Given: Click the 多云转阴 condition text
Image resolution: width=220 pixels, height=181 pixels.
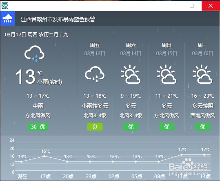Looking at the screenshot, I should (203, 106).
